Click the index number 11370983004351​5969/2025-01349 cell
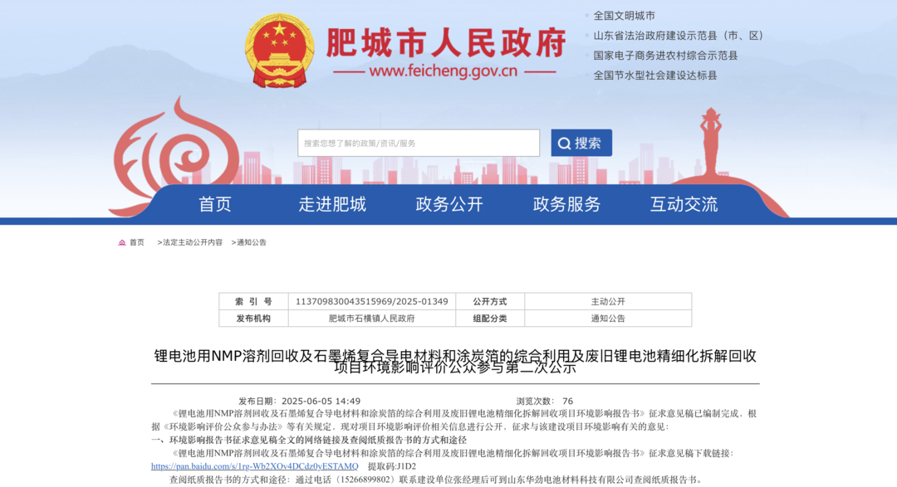The image size is (897, 487). coord(372,301)
